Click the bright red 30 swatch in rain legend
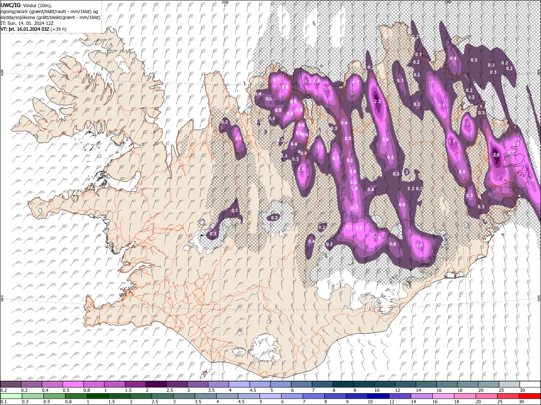 tap(530, 396)
